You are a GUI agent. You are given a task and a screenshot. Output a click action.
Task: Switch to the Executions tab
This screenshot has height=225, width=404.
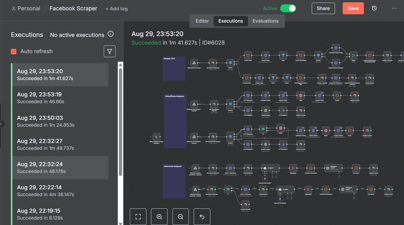point(230,21)
